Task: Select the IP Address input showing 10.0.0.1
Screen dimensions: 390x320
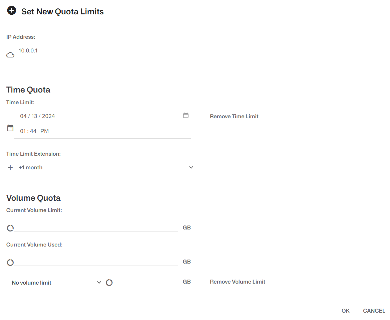Action: (x=100, y=50)
